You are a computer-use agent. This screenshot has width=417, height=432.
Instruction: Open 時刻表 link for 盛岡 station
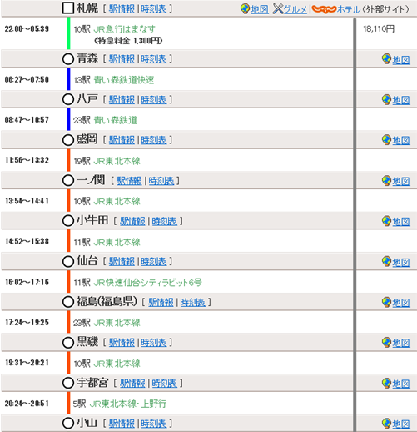(154, 139)
